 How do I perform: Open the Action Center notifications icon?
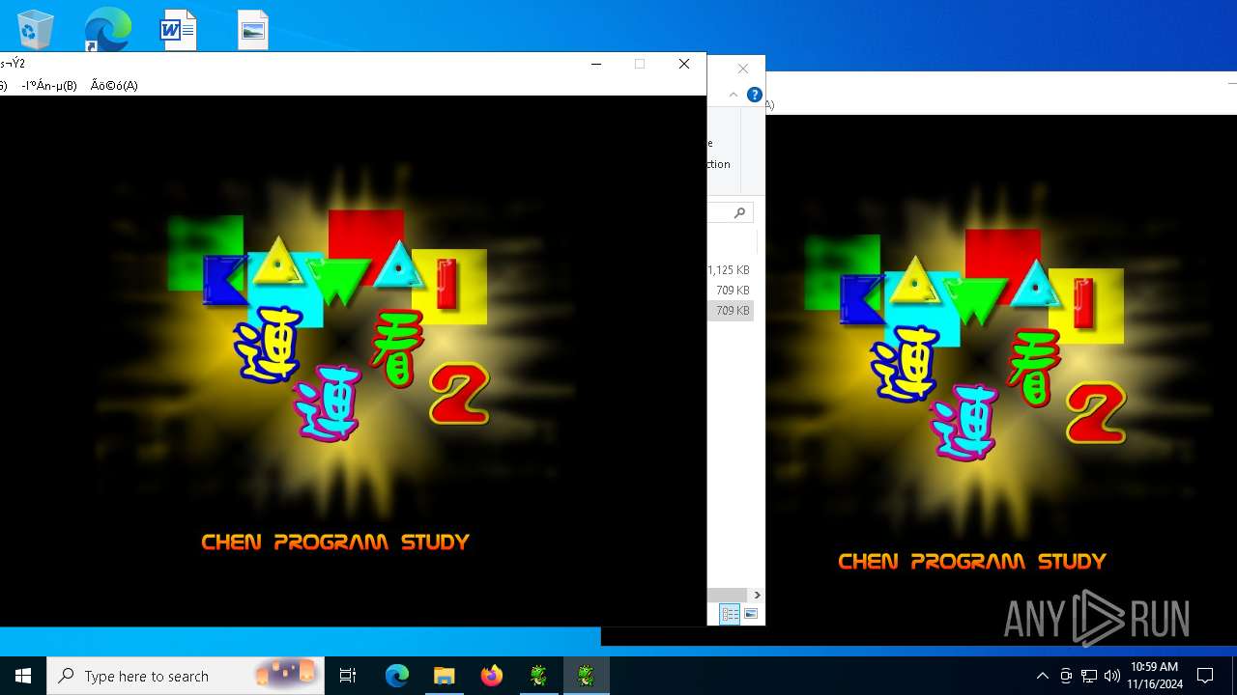point(1205,676)
